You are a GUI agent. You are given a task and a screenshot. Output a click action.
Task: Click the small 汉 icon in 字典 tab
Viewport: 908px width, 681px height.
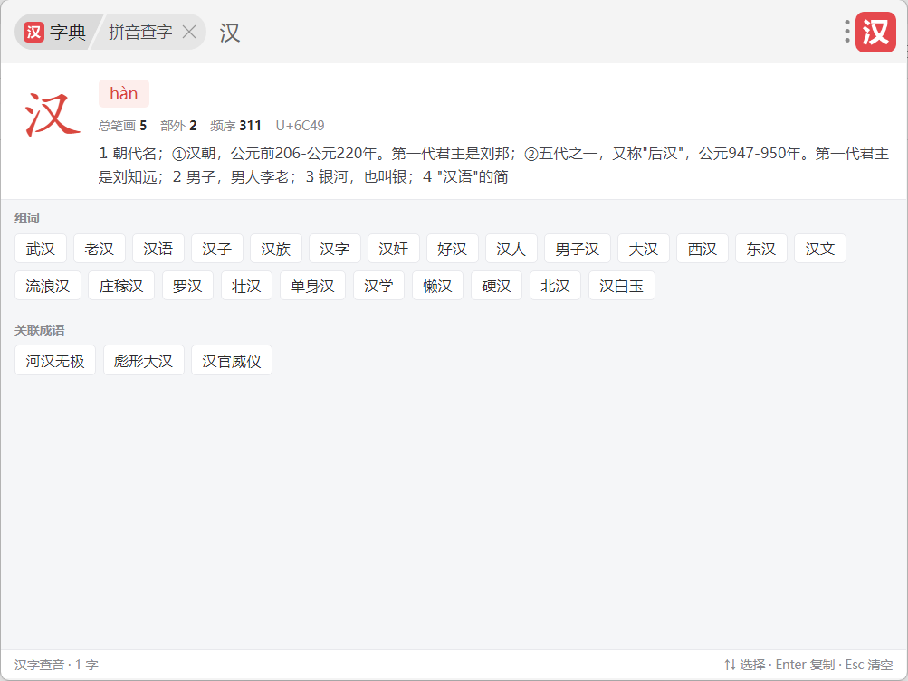click(34, 32)
